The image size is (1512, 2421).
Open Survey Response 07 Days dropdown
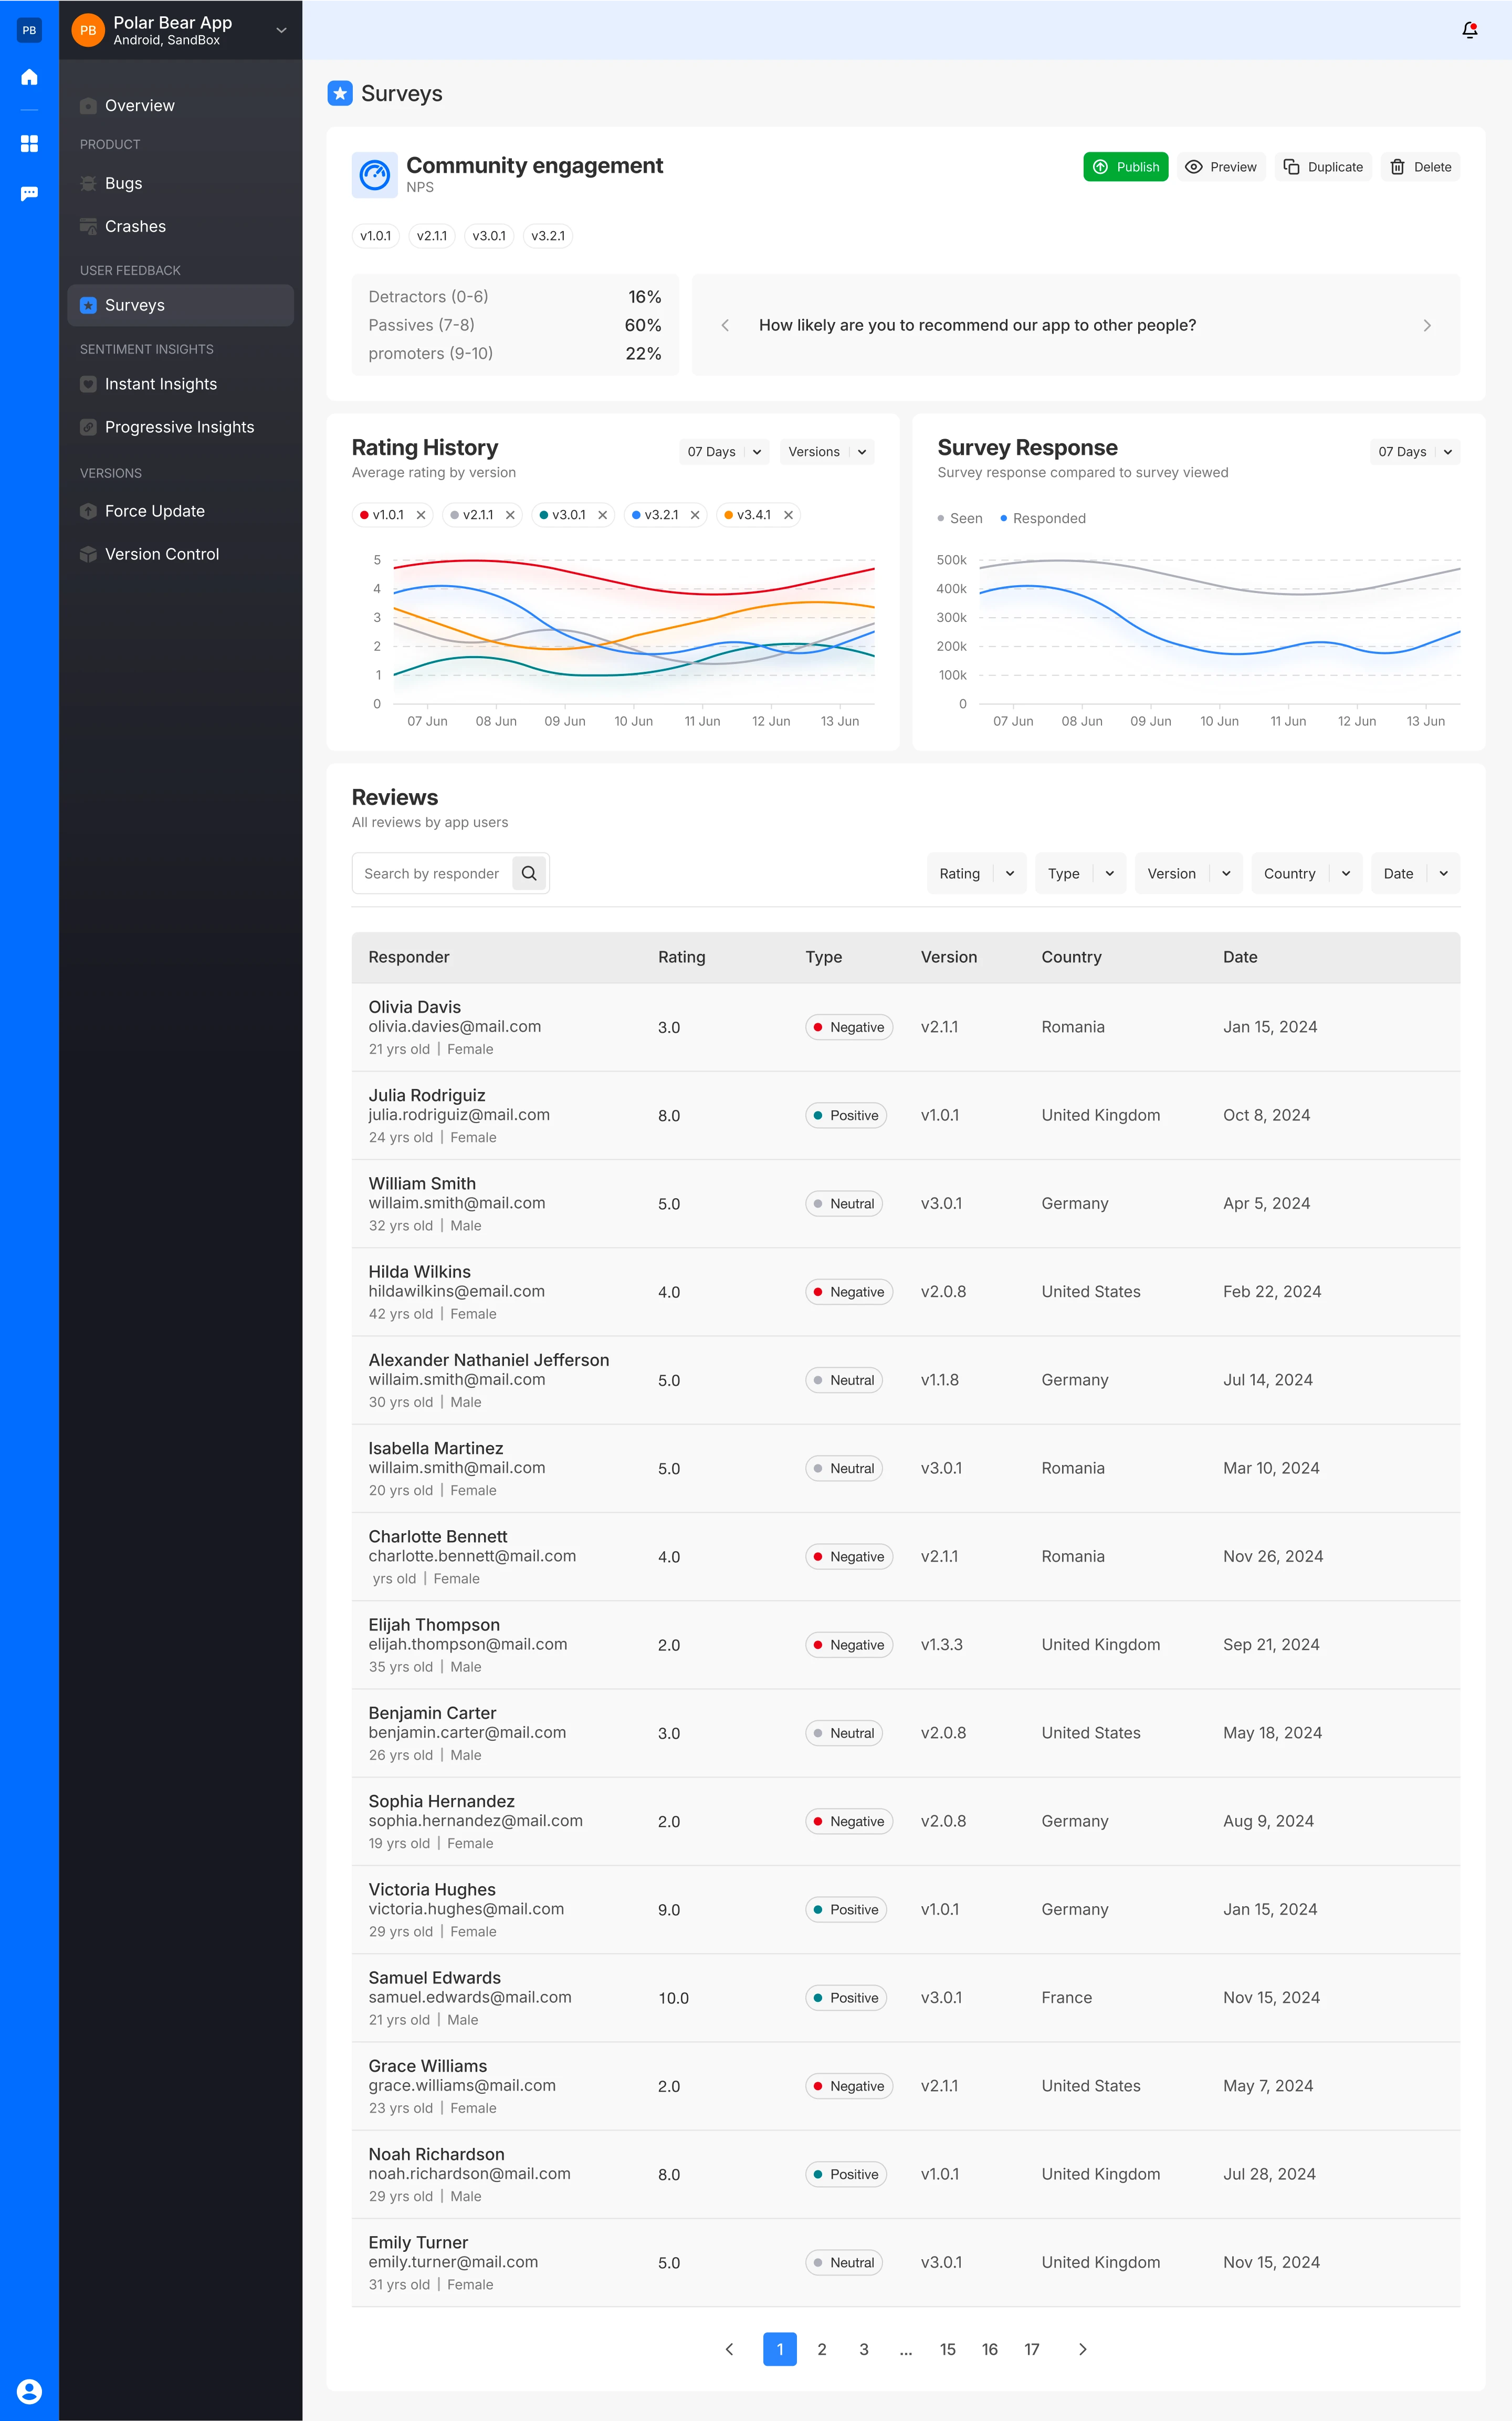click(1414, 452)
